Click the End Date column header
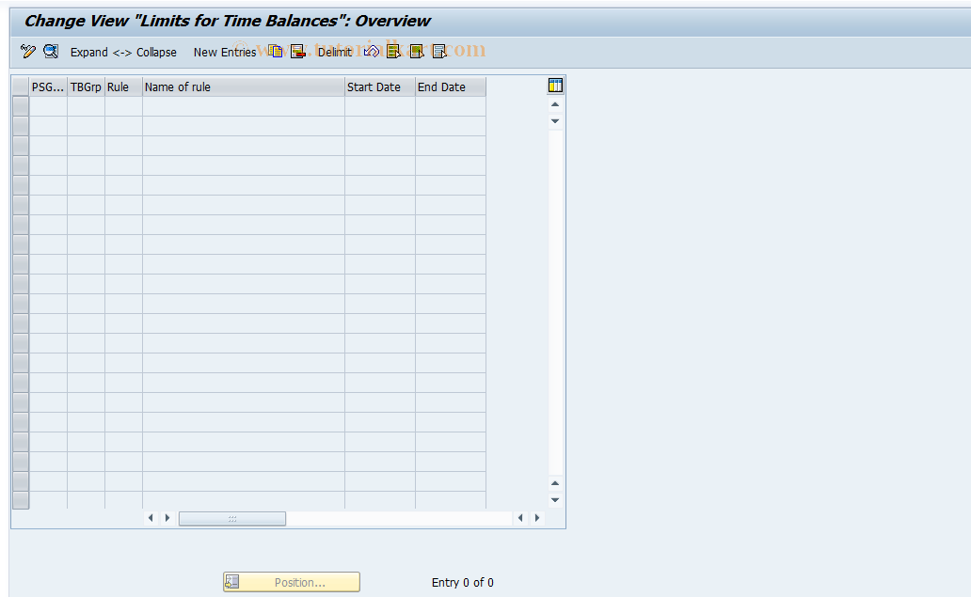 (451, 87)
